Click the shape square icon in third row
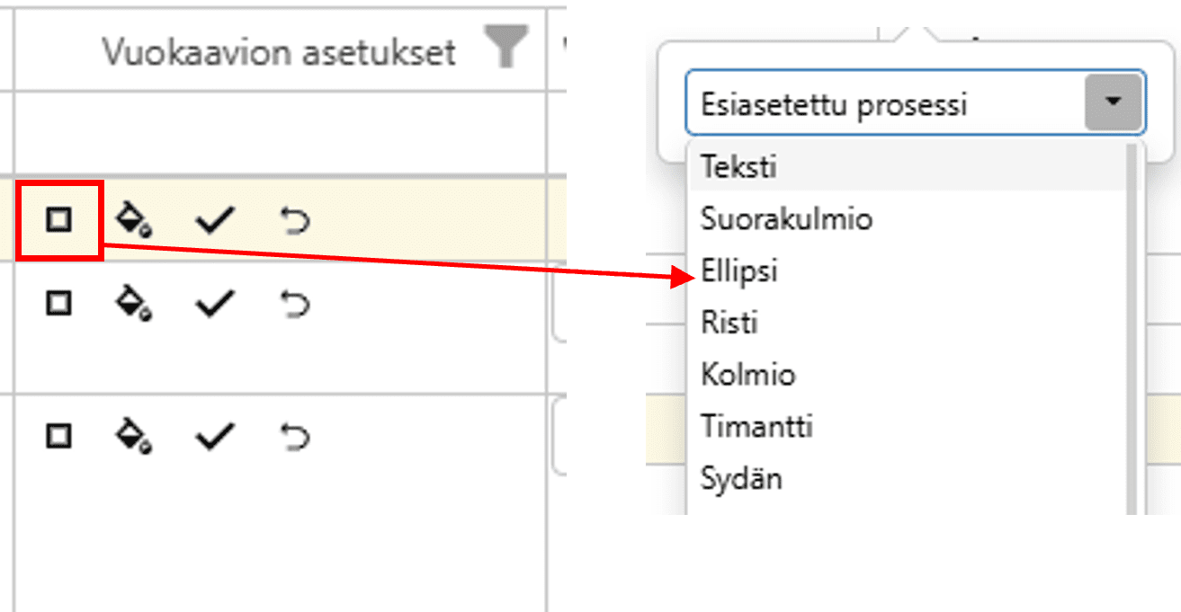 pos(58,437)
